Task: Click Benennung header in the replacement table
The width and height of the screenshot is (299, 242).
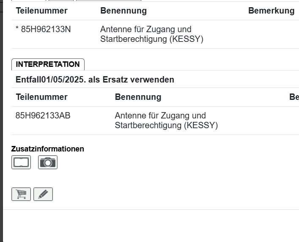Action: click(138, 97)
